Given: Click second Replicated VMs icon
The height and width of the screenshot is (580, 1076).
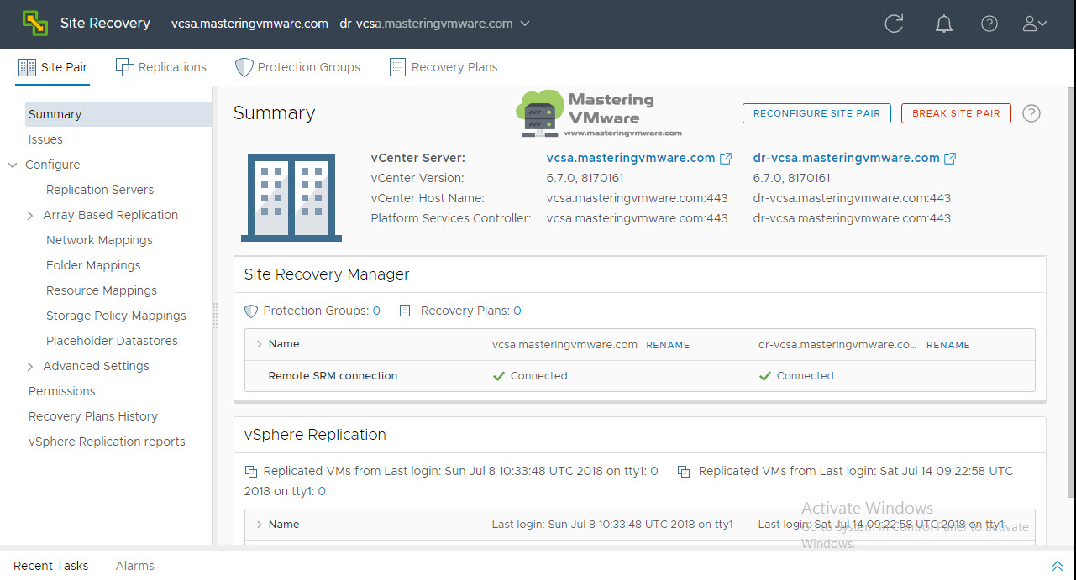Looking at the screenshot, I should pos(685,472).
